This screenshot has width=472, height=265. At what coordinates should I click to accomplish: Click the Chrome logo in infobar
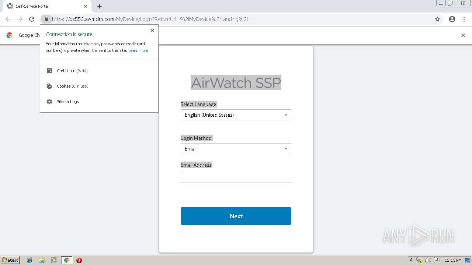click(x=10, y=35)
